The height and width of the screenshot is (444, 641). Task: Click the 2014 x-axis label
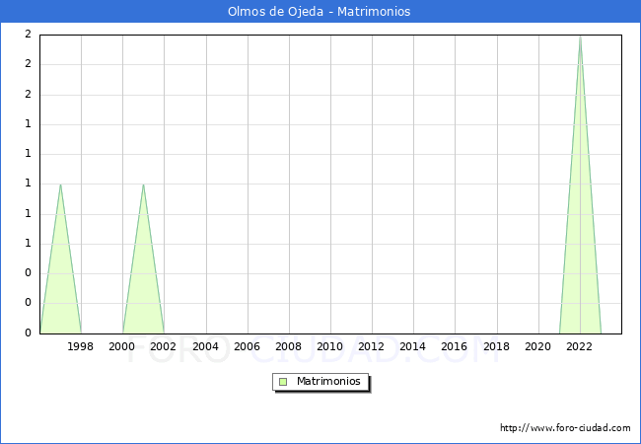point(413,346)
